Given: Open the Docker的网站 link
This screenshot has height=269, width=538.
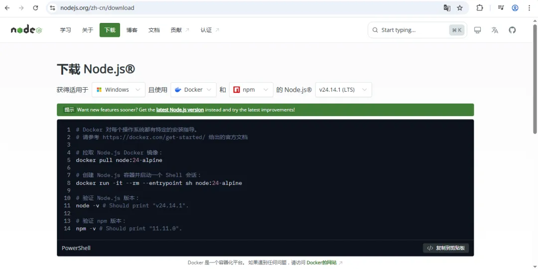Looking at the screenshot, I should pos(324,263).
